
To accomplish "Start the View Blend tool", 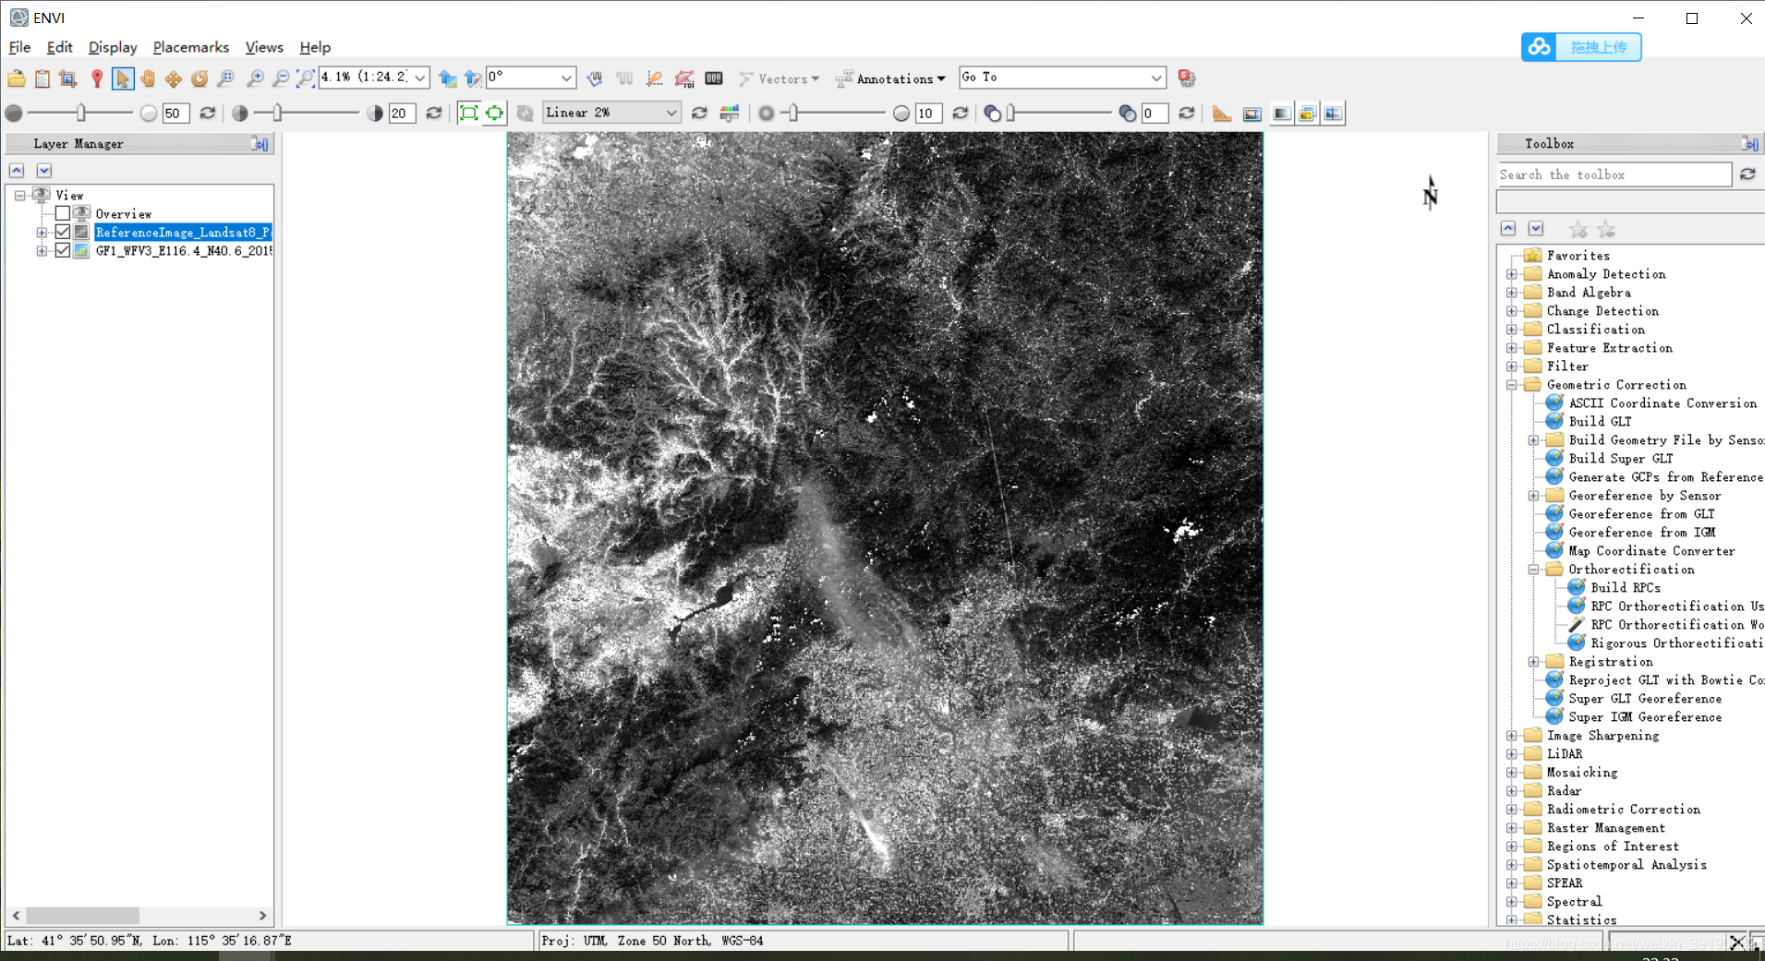I will [x=1282, y=114].
